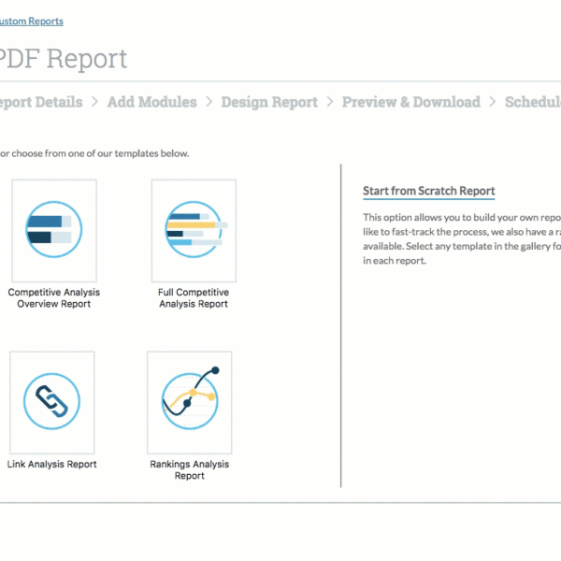This screenshot has height=561, width=561.
Task: Click the Rankings Analysis Report caption
Action: pyautogui.click(x=190, y=469)
